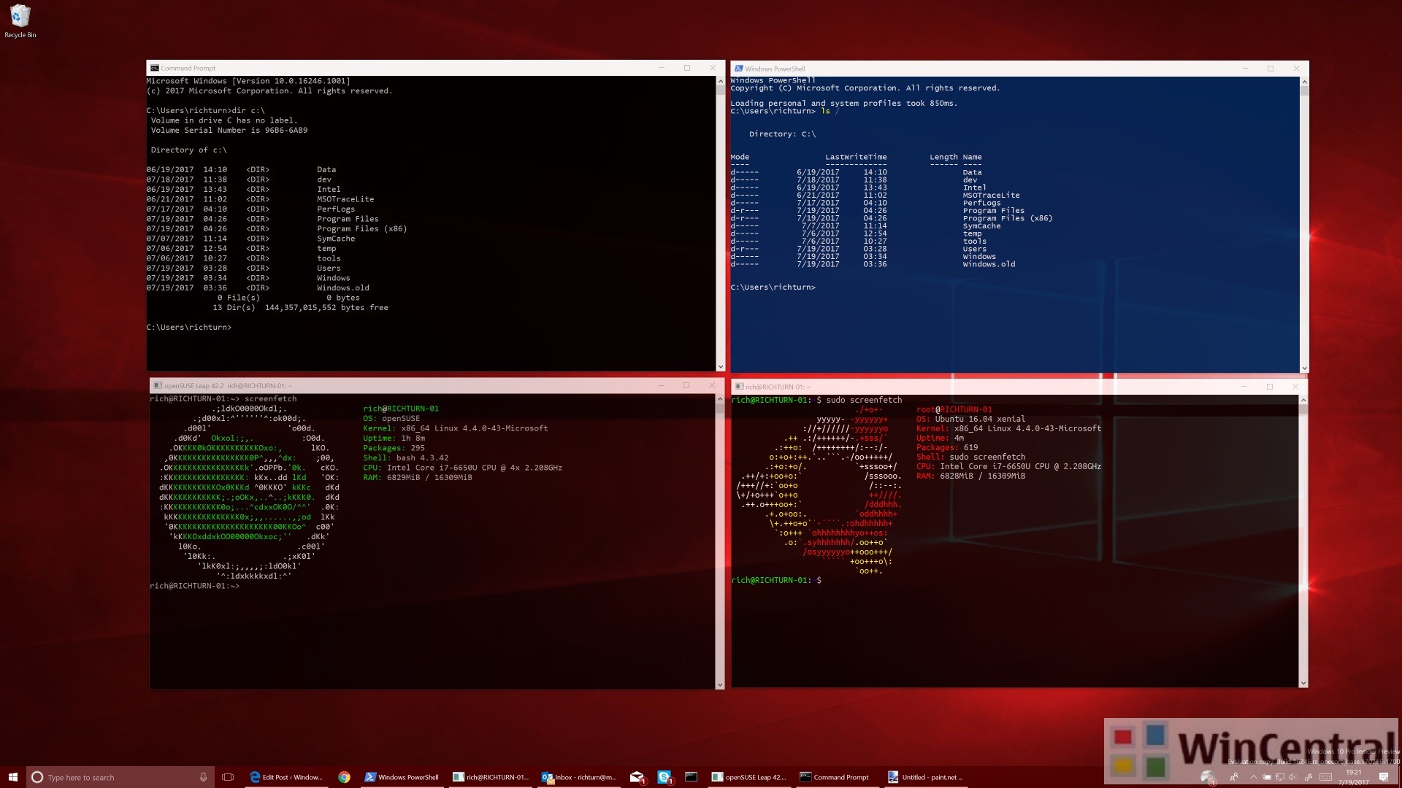This screenshot has width=1402, height=788.
Task: Click the microphone icon in search box
Action: coord(203,777)
